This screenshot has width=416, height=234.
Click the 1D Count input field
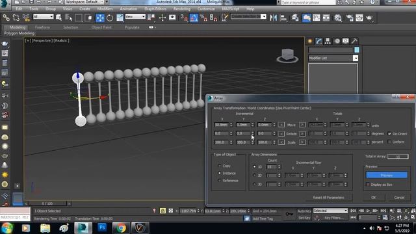click(x=272, y=167)
